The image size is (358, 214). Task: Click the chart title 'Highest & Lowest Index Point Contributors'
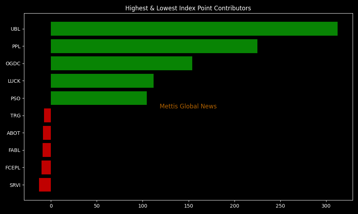click(188, 9)
